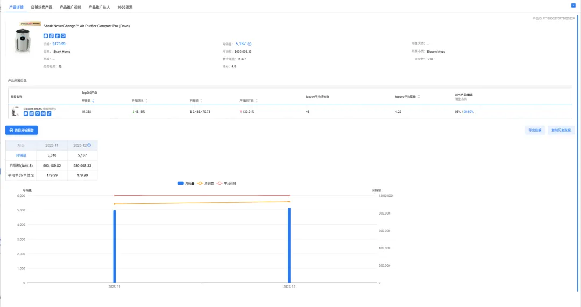Open the Shark Home seller link

pyautogui.click(x=62, y=52)
